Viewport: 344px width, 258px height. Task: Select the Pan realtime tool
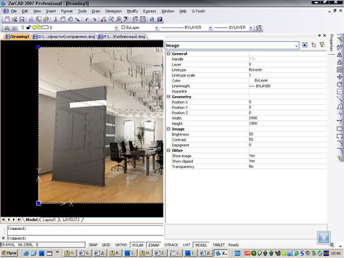coord(104,19)
